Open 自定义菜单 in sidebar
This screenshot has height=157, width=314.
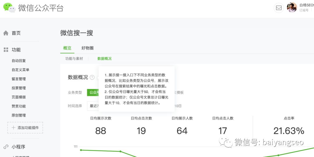pyautogui.click(x=20, y=70)
